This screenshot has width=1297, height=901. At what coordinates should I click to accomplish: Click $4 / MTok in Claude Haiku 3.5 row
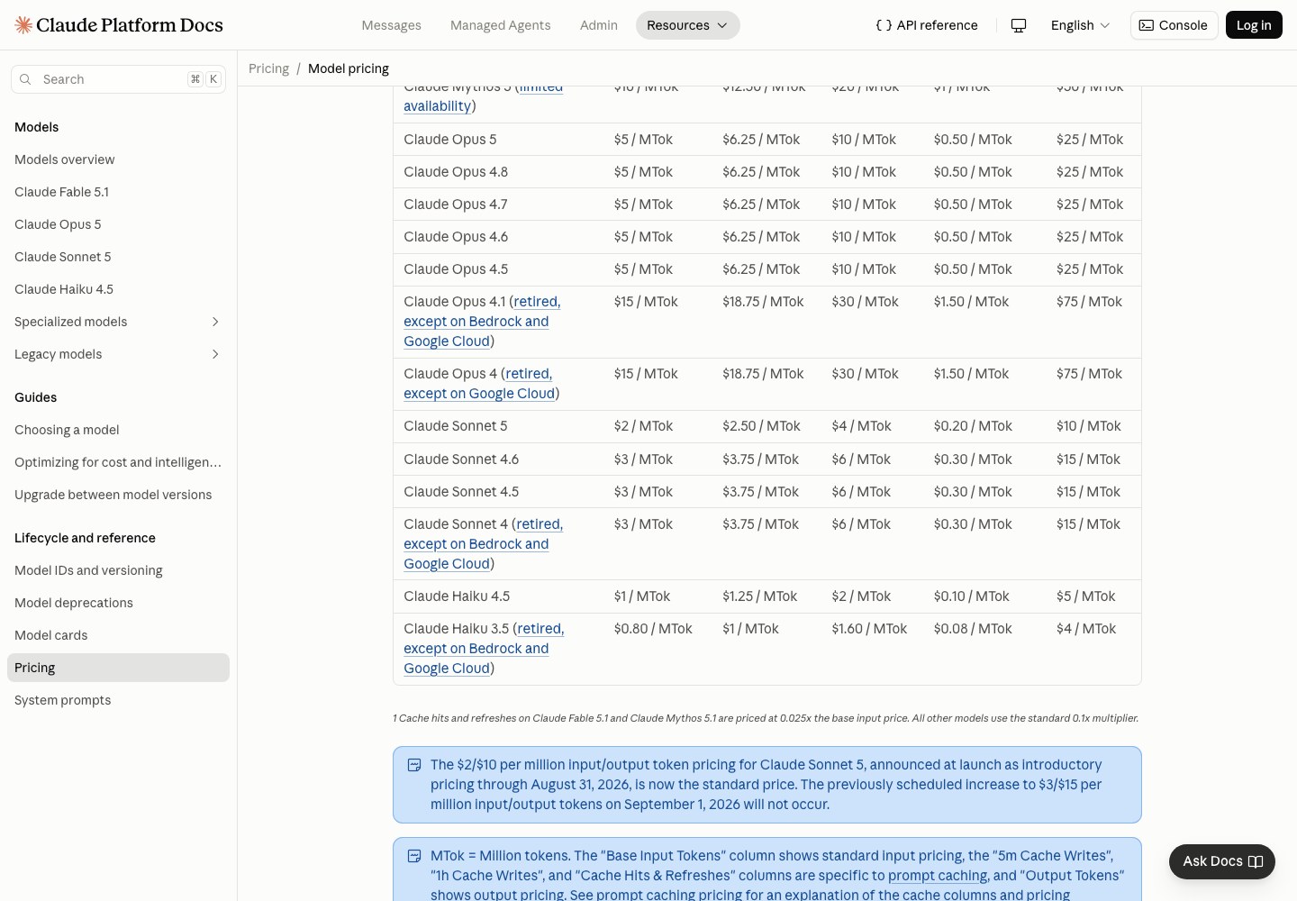pyautogui.click(x=1086, y=629)
